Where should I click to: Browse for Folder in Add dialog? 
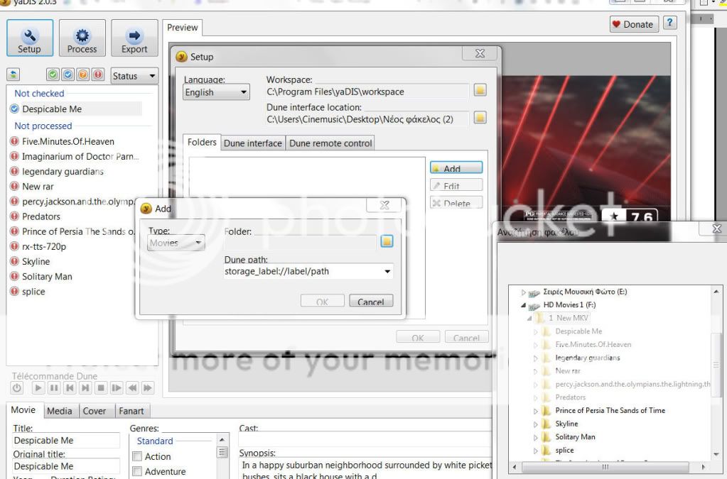tap(387, 242)
